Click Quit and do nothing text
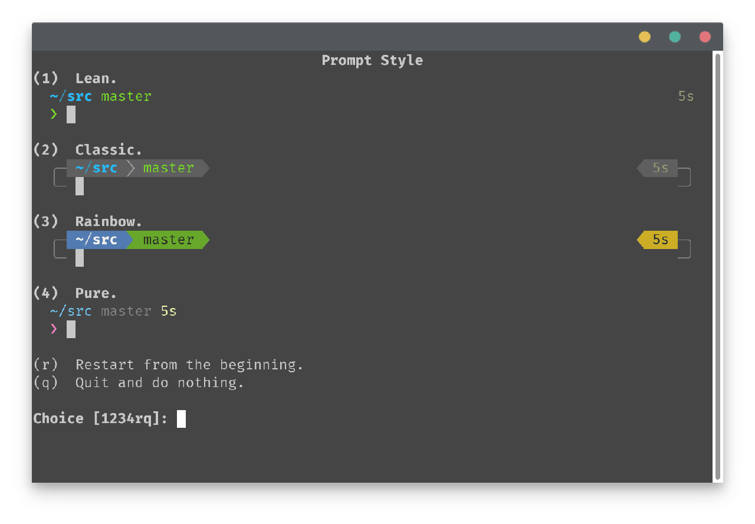This screenshot has width=755, height=524. coord(160,382)
